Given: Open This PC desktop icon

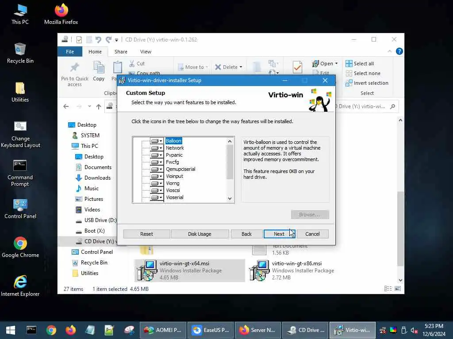Looking at the screenshot, I should pyautogui.click(x=20, y=15).
